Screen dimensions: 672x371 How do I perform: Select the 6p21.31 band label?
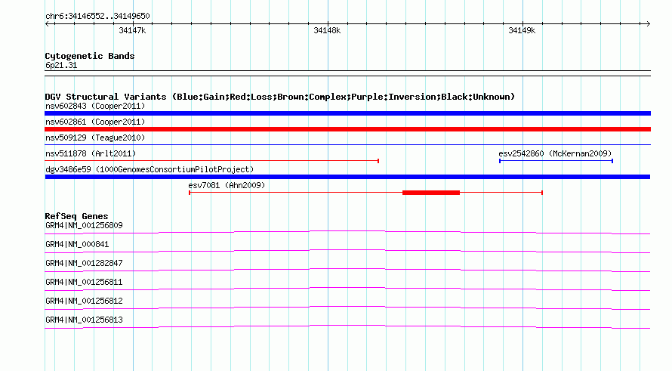click(x=61, y=66)
